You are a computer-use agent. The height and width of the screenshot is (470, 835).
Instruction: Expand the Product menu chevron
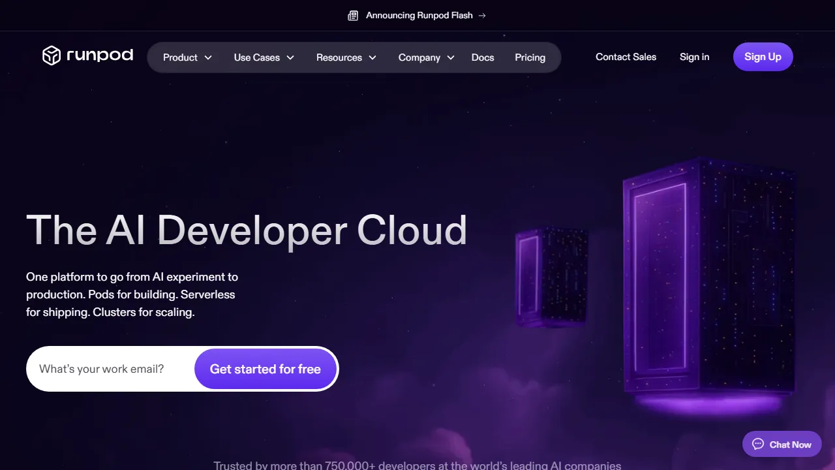[x=208, y=57]
